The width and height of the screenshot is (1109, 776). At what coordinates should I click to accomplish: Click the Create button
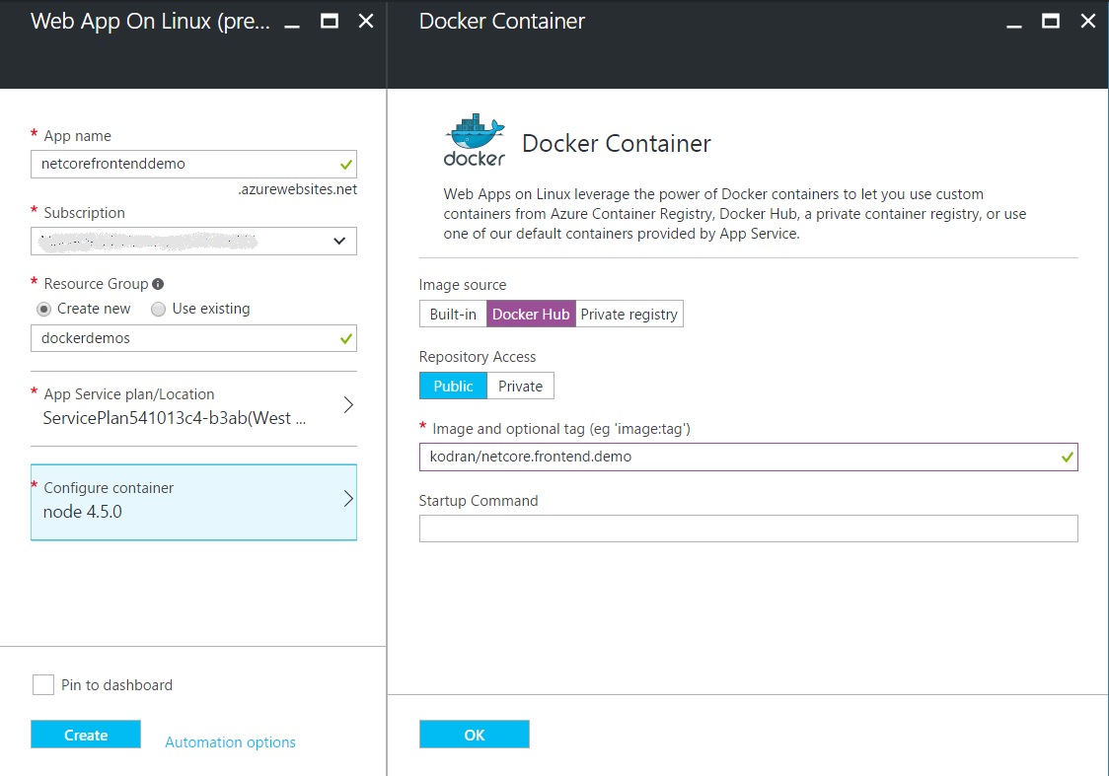coord(85,735)
